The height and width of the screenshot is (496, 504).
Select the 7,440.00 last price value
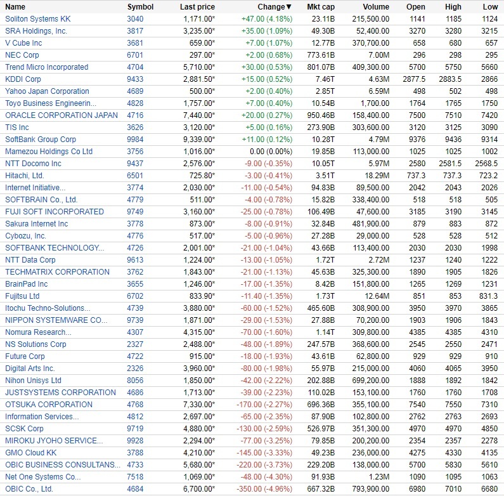coord(199,115)
